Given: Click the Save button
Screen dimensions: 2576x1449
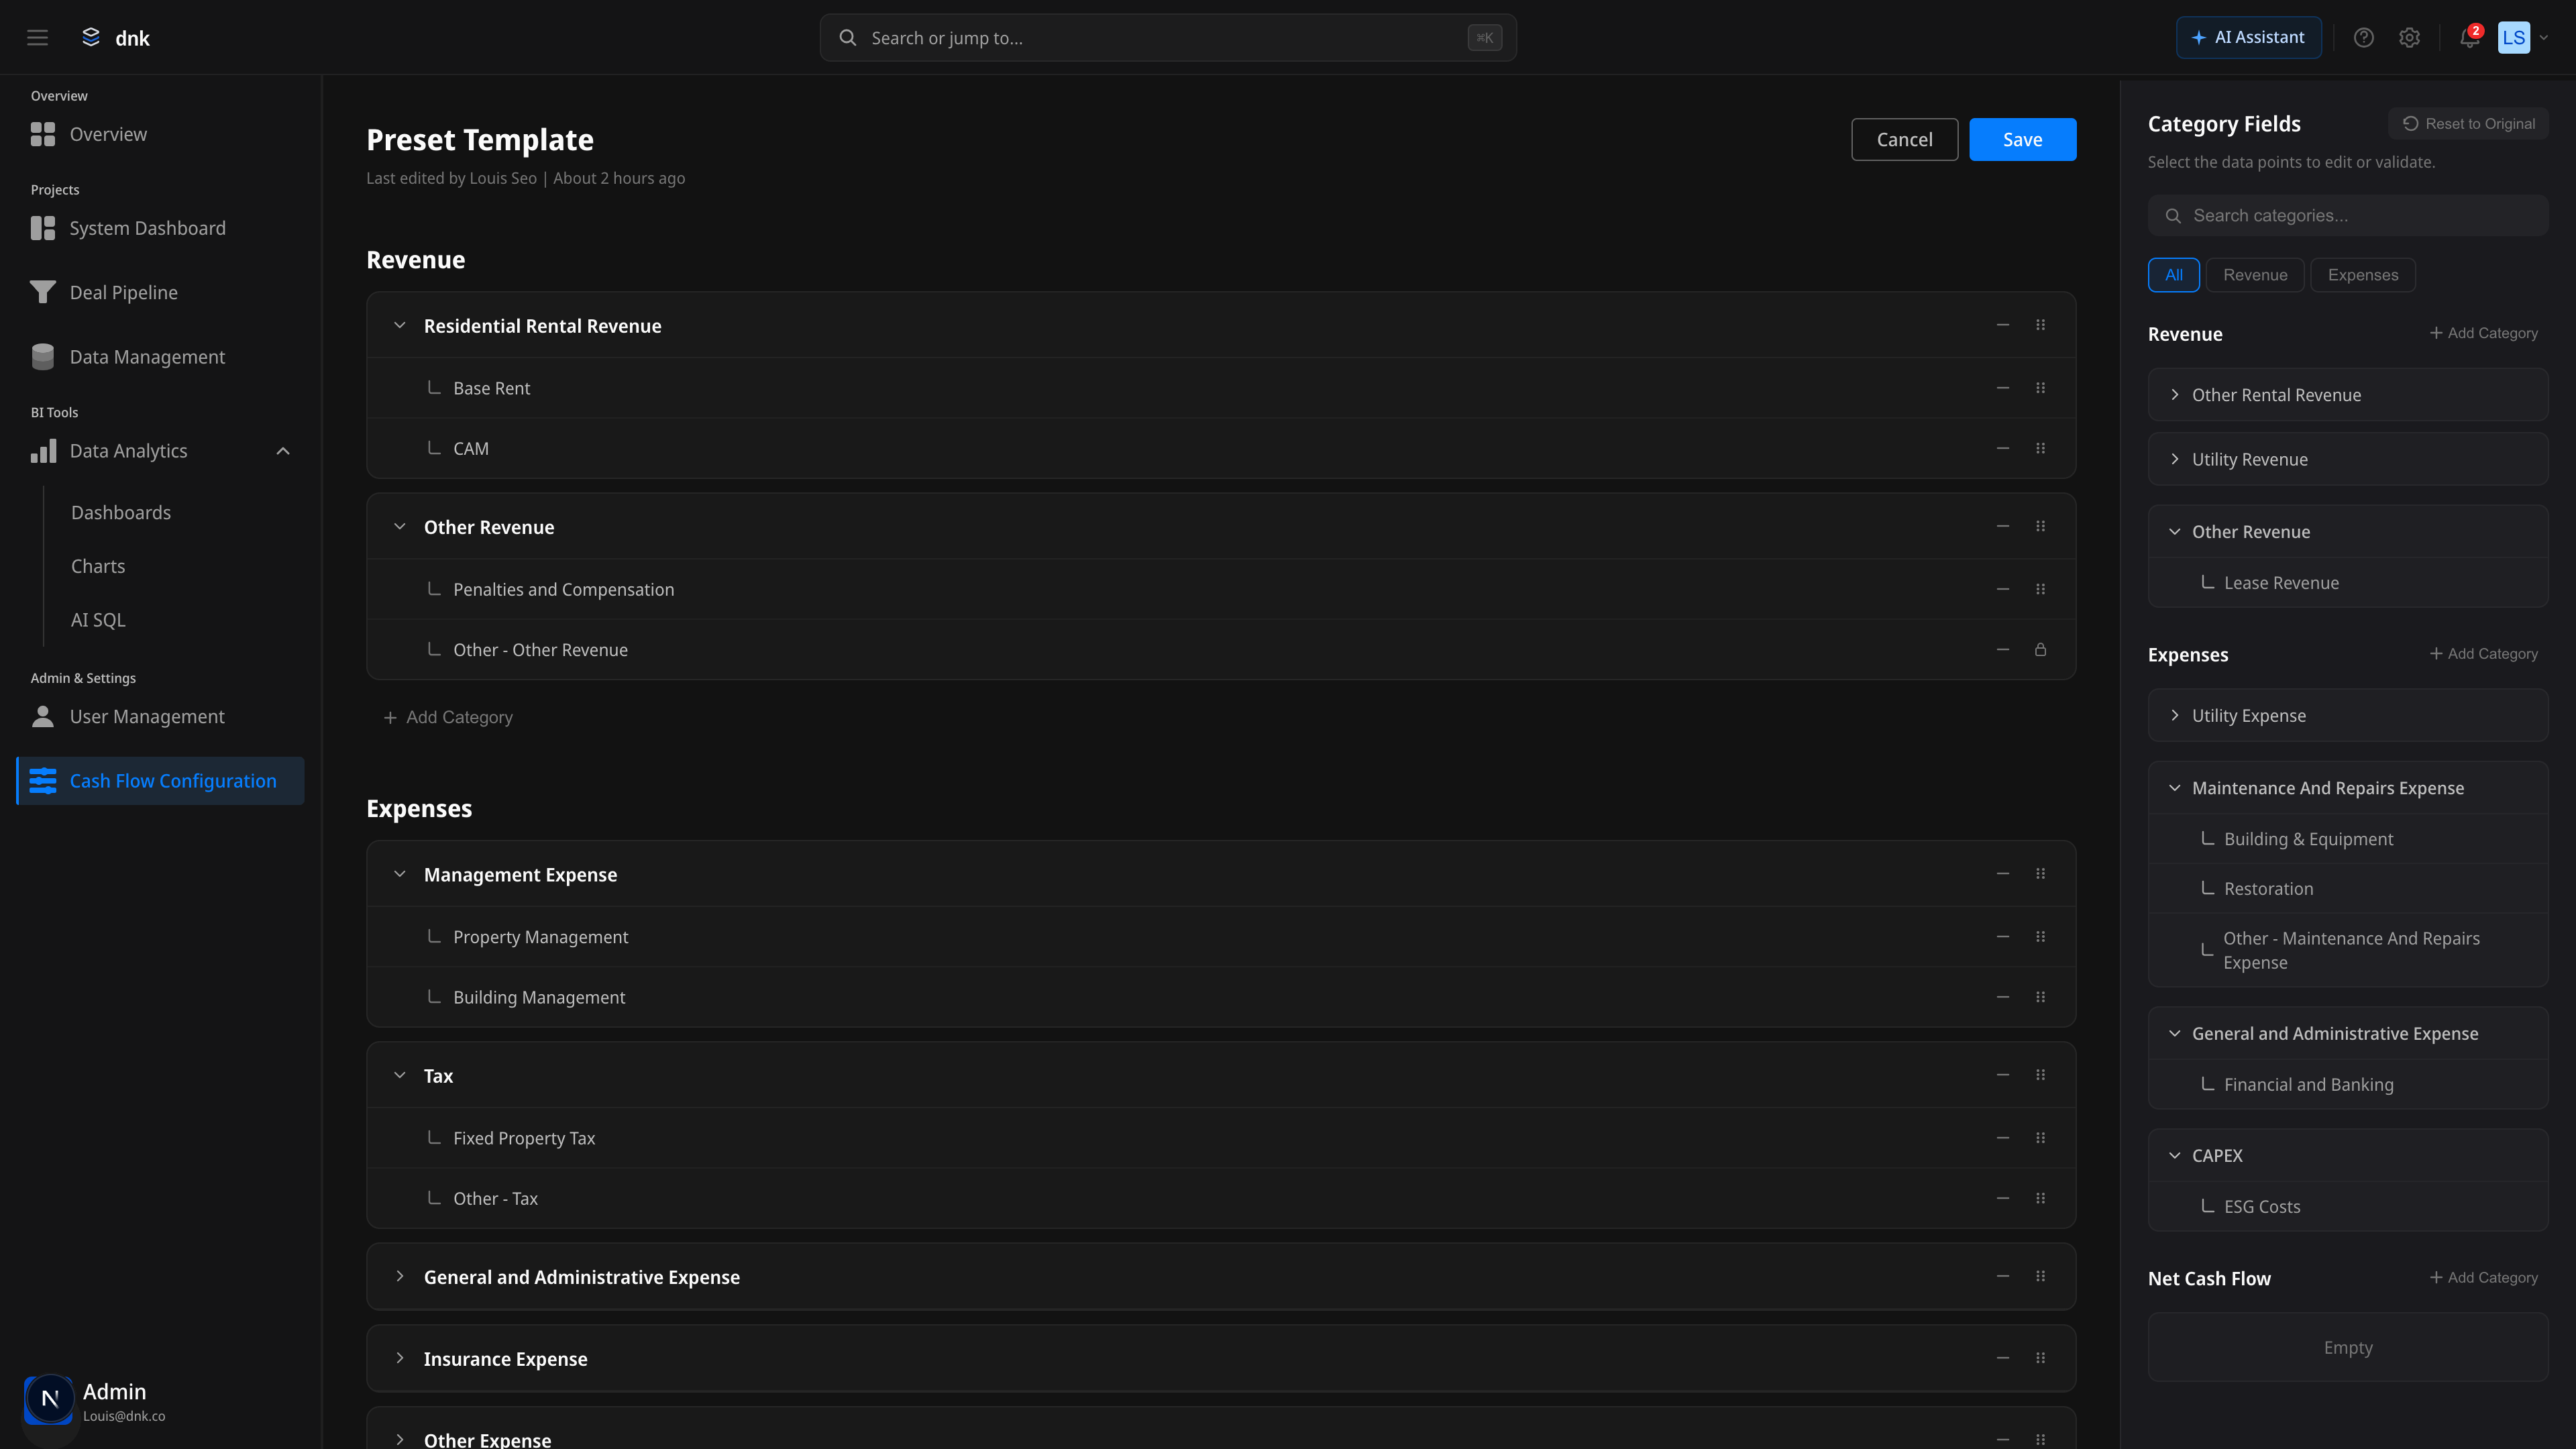Looking at the screenshot, I should pyautogui.click(x=2022, y=140).
